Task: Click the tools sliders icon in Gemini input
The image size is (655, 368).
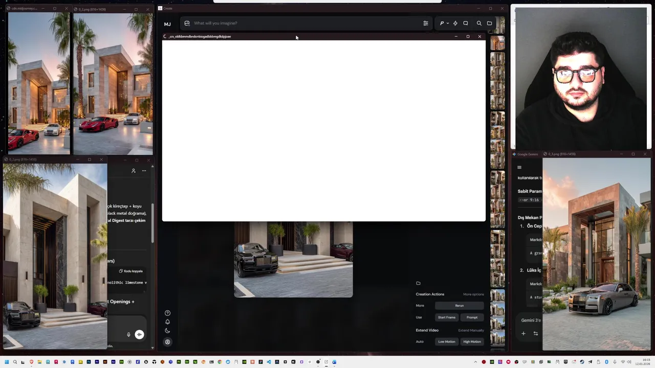Action: pyautogui.click(x=536, y=333)
